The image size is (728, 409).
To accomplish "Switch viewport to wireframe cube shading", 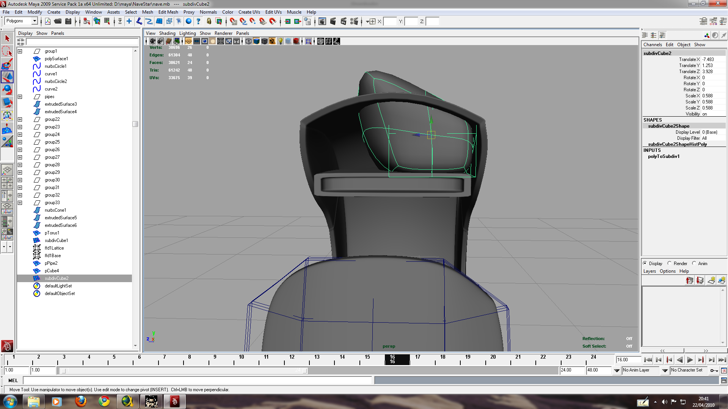I will [248, 41].
